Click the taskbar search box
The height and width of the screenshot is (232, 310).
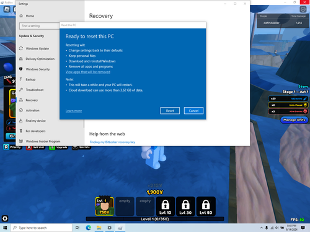42,228
